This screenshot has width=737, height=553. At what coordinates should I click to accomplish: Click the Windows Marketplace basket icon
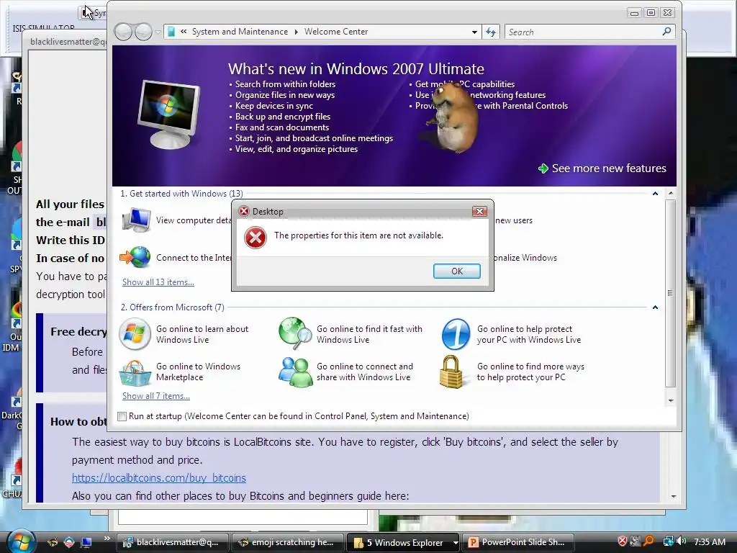tap(135, 372)
